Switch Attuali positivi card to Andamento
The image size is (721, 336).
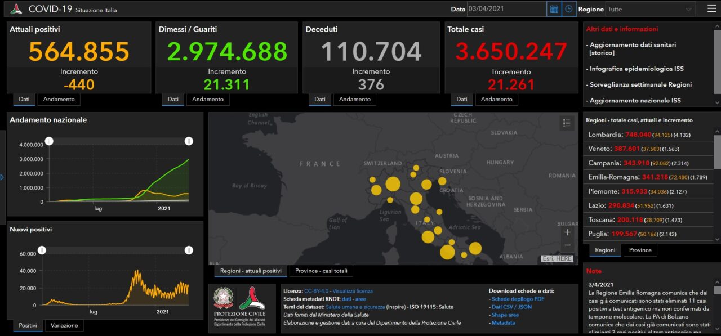[59, 99]
